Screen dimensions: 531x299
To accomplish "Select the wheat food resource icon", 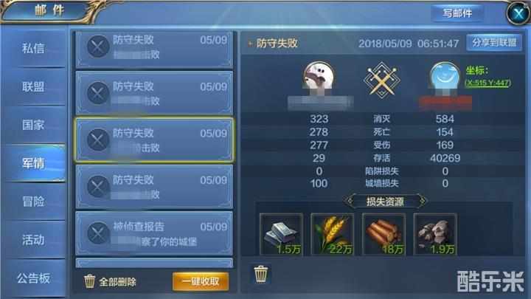I will (x=333, y=234).
